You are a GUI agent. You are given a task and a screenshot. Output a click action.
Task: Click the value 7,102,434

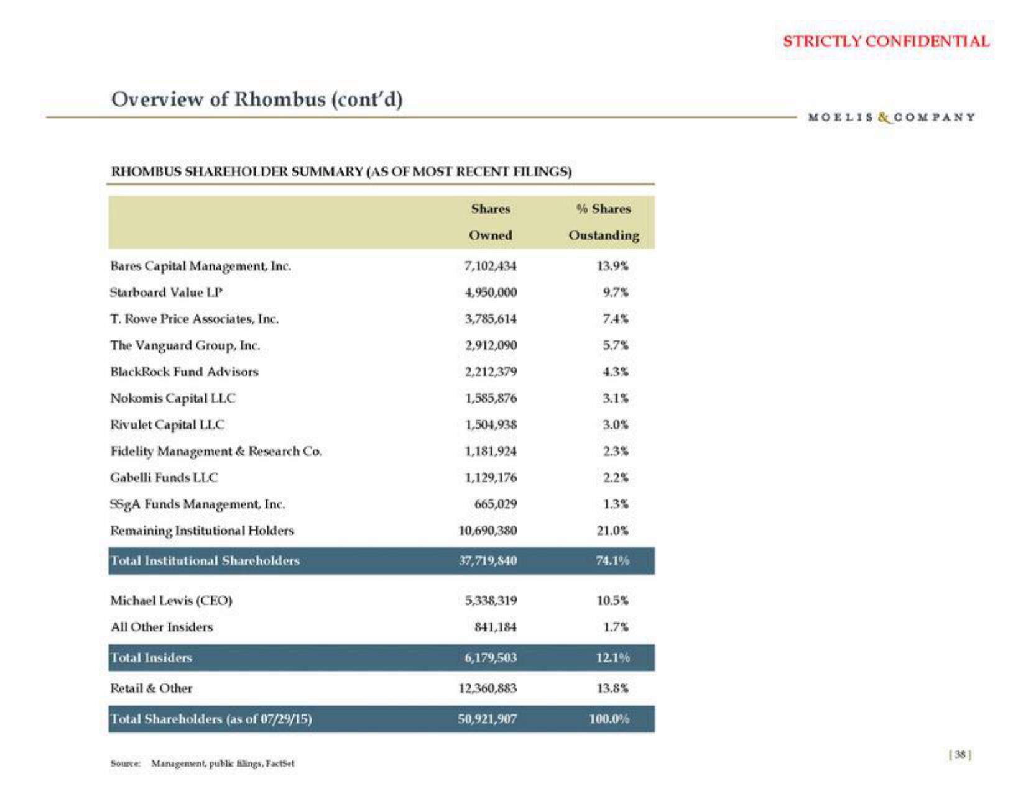[x=491, y=266]
